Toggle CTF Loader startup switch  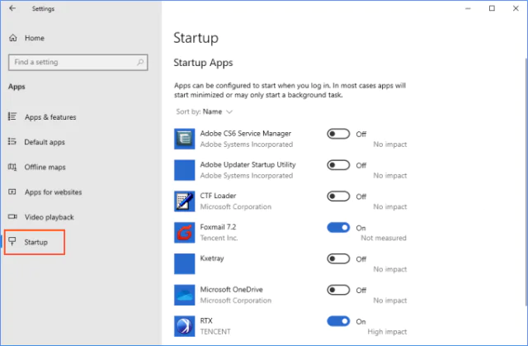(x=338, y=197)
